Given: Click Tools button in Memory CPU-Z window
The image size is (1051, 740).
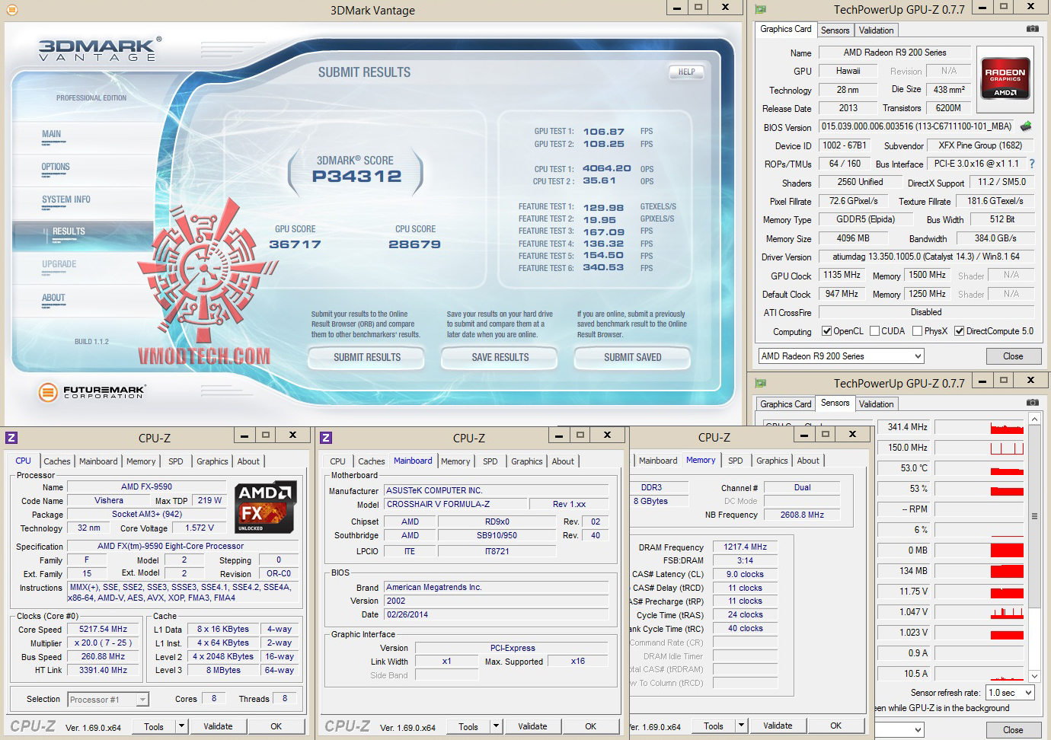Looking at the screenshot, I should (714, 726).
